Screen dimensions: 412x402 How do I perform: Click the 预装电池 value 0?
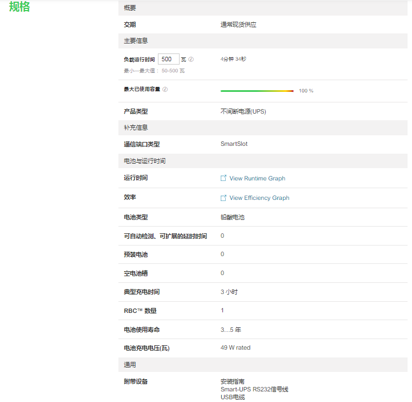click(222, 254)
